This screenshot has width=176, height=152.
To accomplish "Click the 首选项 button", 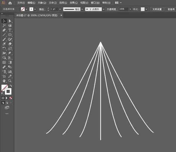I will coord(171,9).
